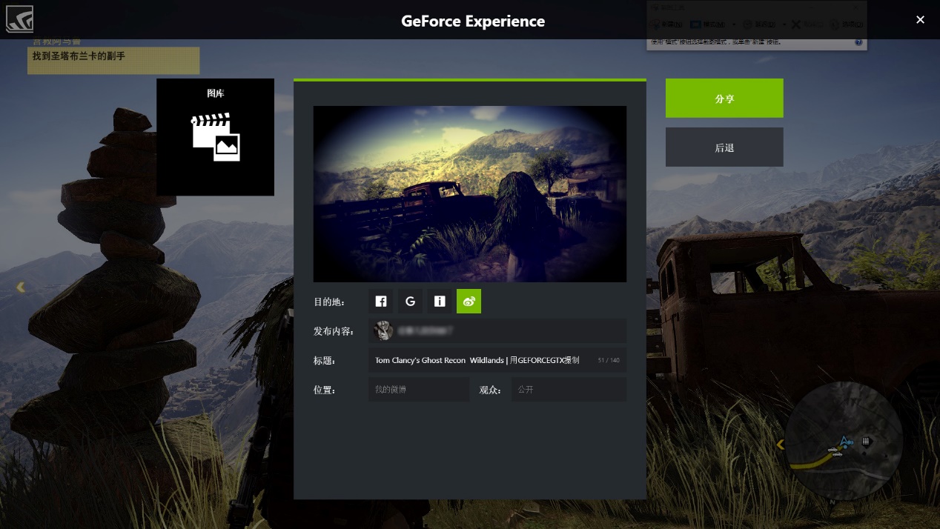940x529 pixels.
Task: Close the GeForce Experience overlay
Action: click(920, 20)
